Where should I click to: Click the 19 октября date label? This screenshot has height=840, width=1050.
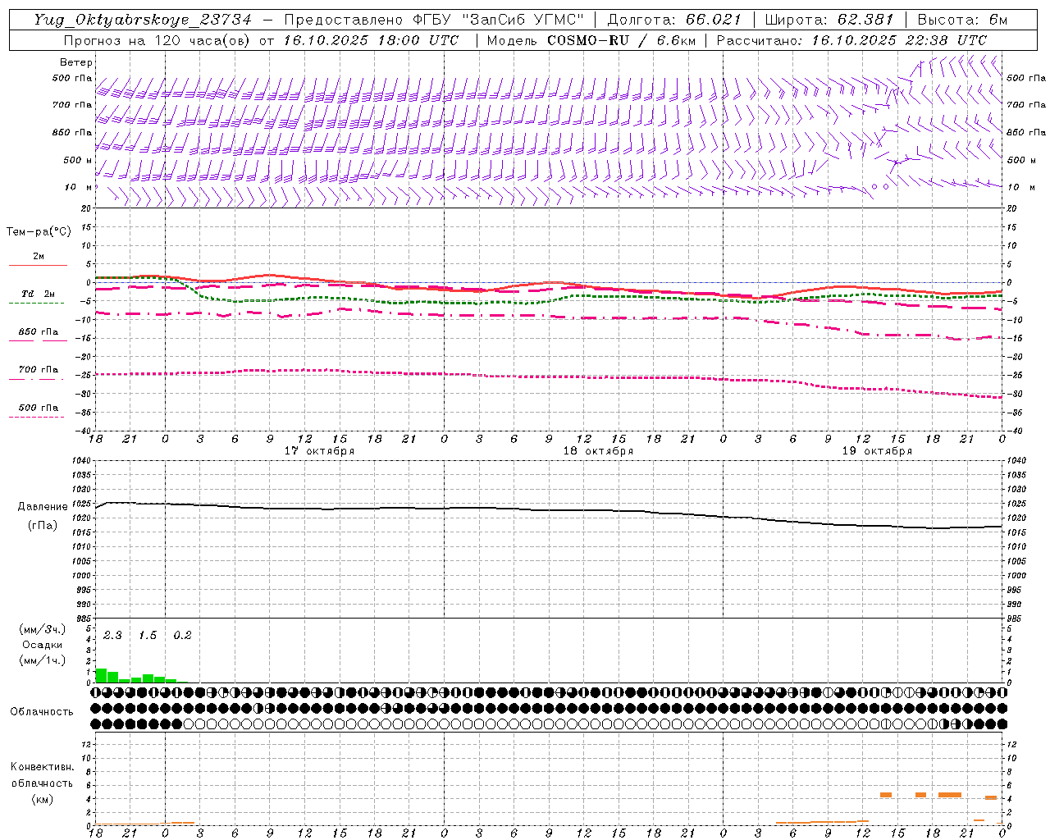[x=877, y=451]
